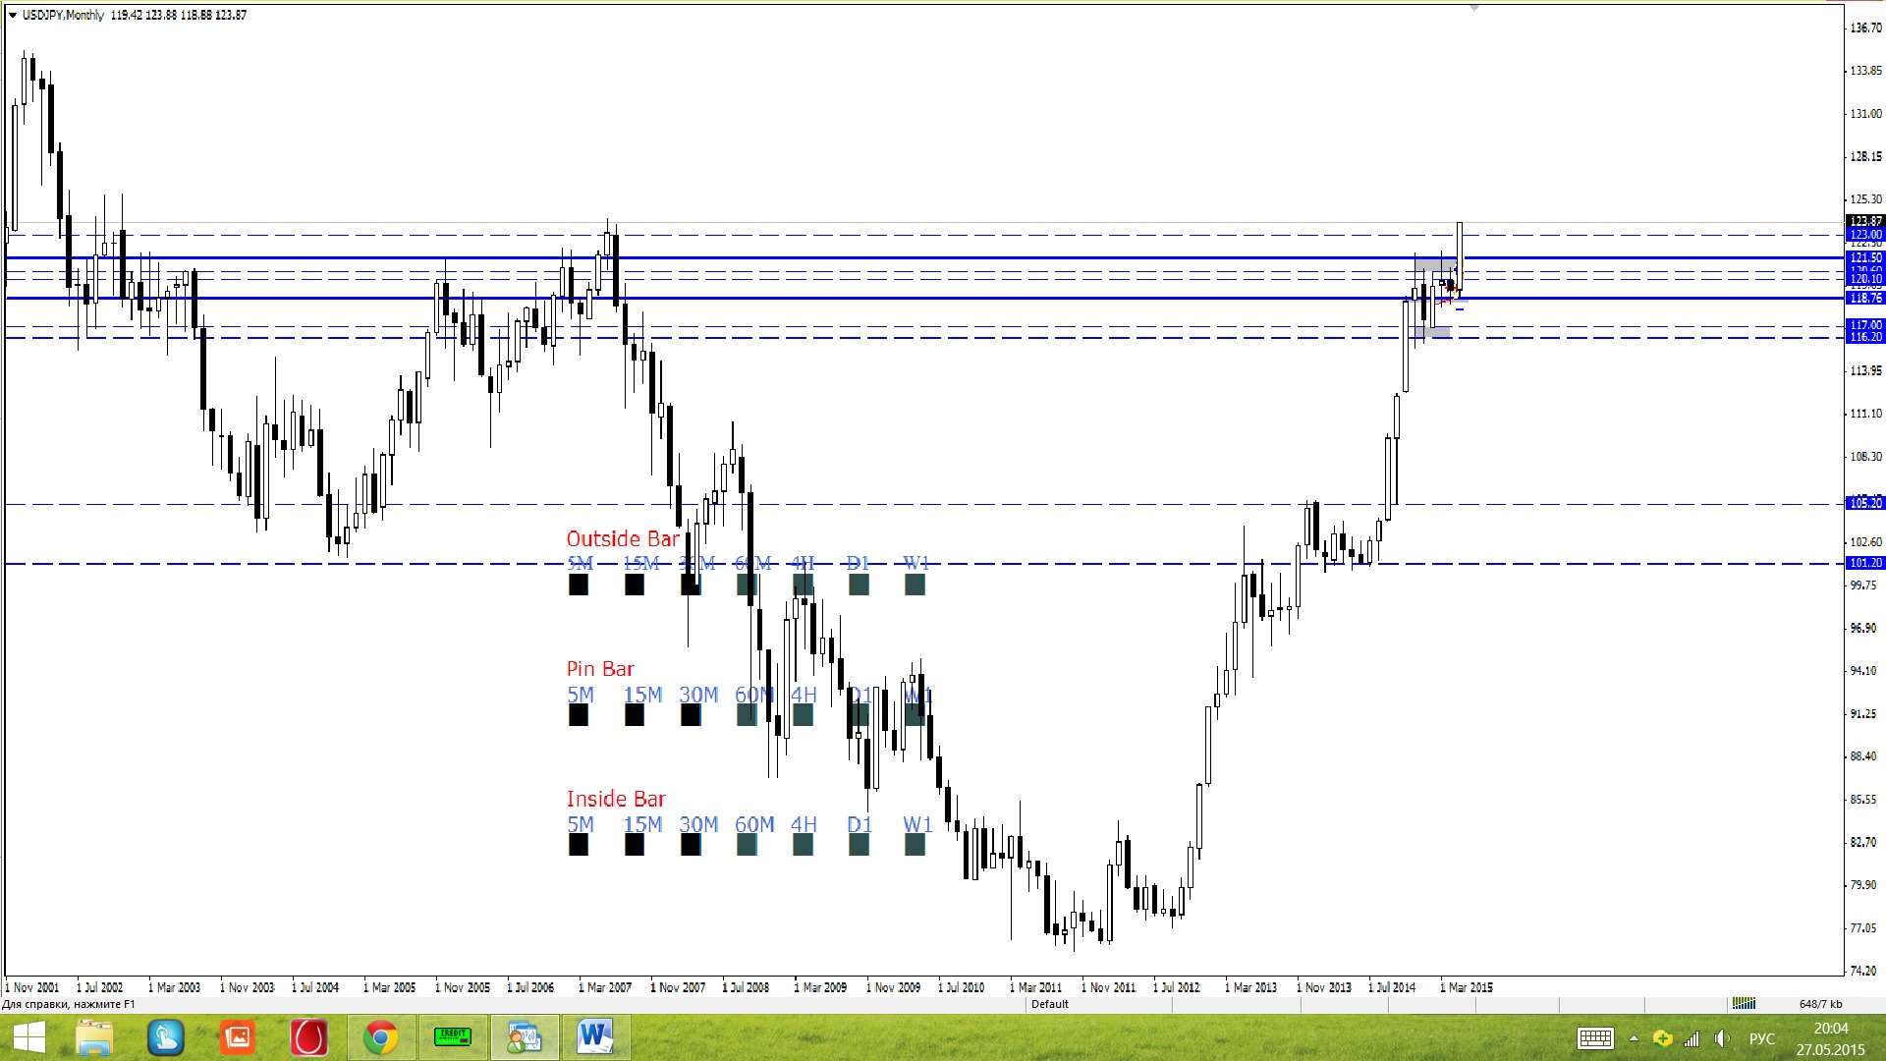Select the Inside Bar 15M signal square
Screen dimensions: 1886x1061
635,845
